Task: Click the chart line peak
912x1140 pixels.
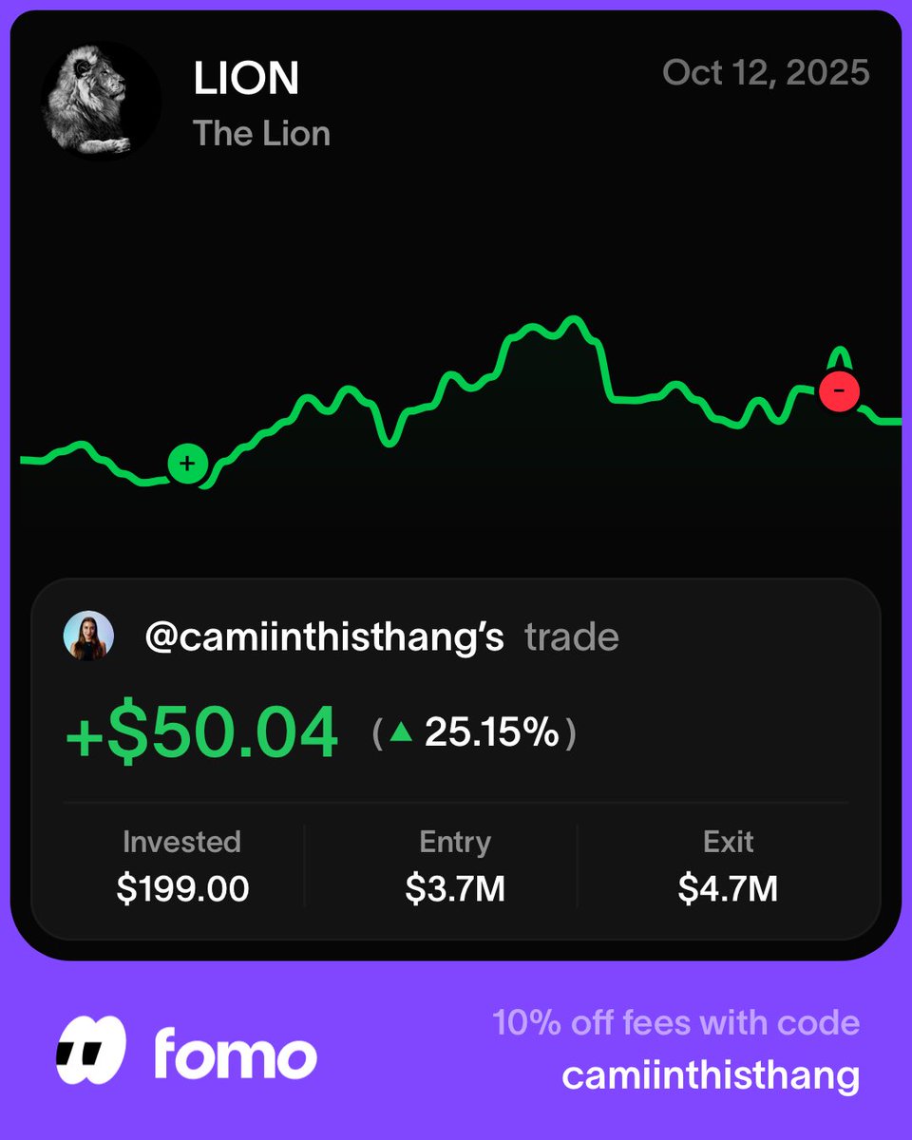Action: coord(572,320)
